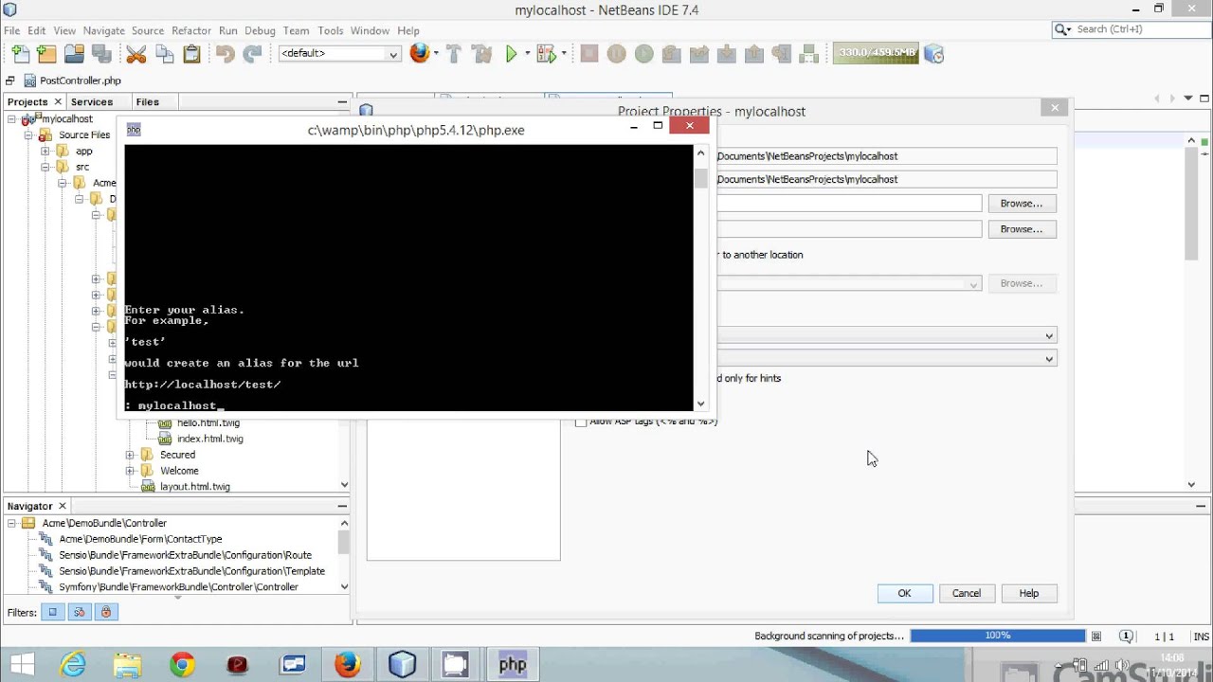Click Help in Project Properties dialog

click(1029, 593)
